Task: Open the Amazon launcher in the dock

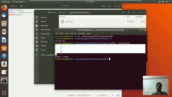Action: pos(4,64)
